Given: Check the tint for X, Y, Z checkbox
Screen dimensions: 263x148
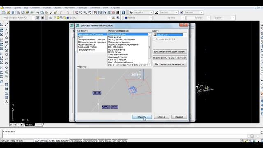Looking at the screenshot, I should click(x=154, y=39).
